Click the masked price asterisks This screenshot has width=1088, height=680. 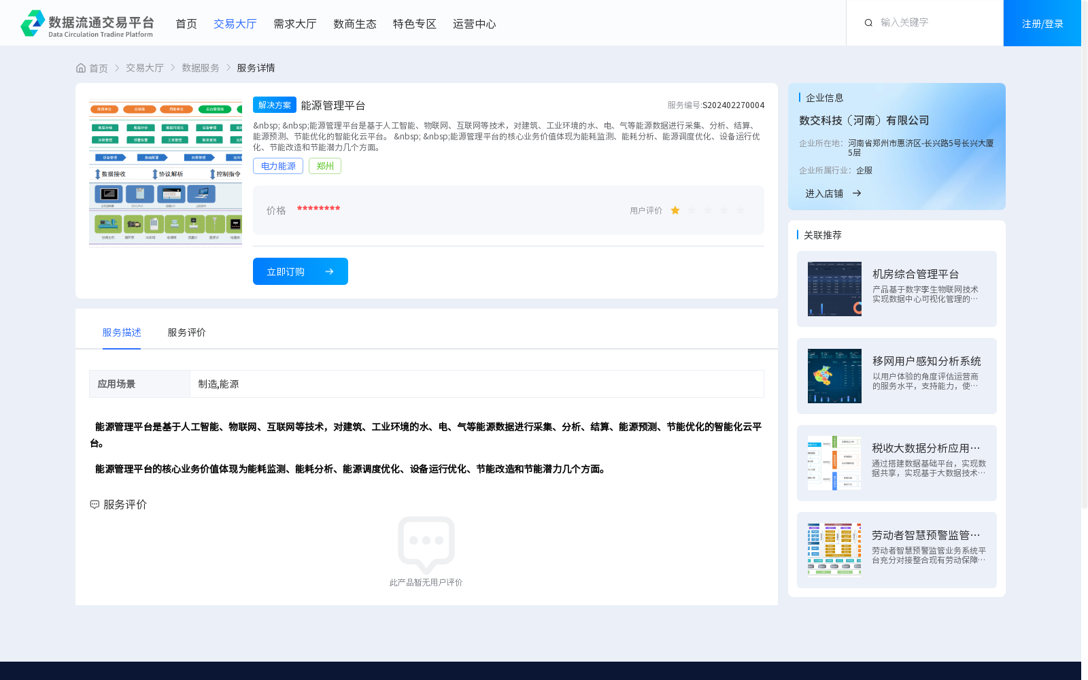click(318, 209)
